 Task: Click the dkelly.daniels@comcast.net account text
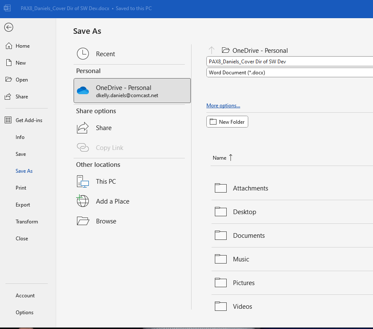tap(127, 95)
